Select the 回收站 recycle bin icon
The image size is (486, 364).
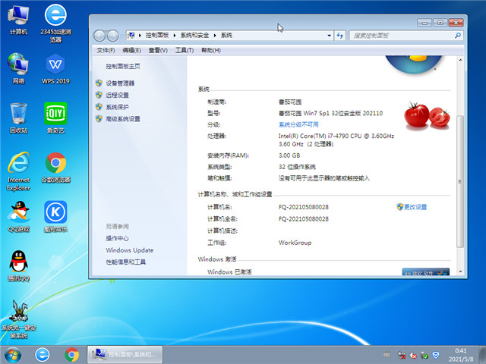coord(18,118)
